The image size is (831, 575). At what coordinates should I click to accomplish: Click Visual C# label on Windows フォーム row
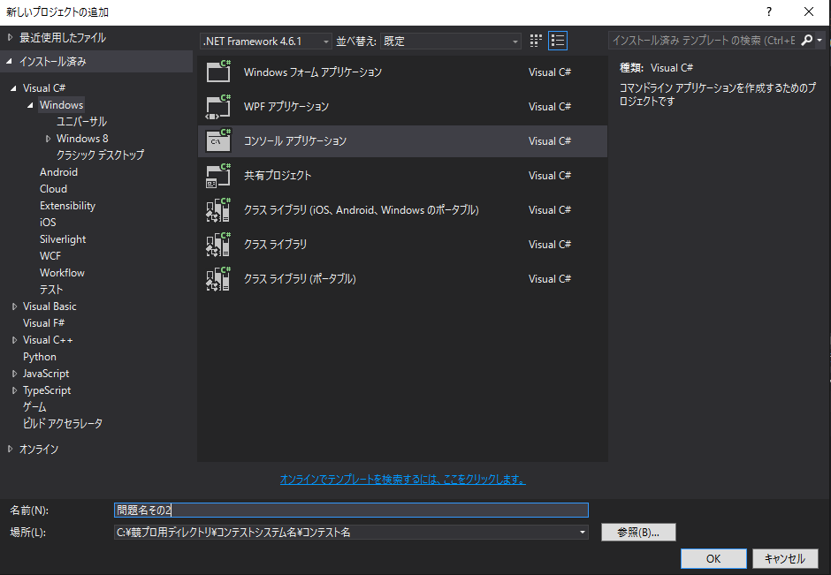tap(550, 72)
